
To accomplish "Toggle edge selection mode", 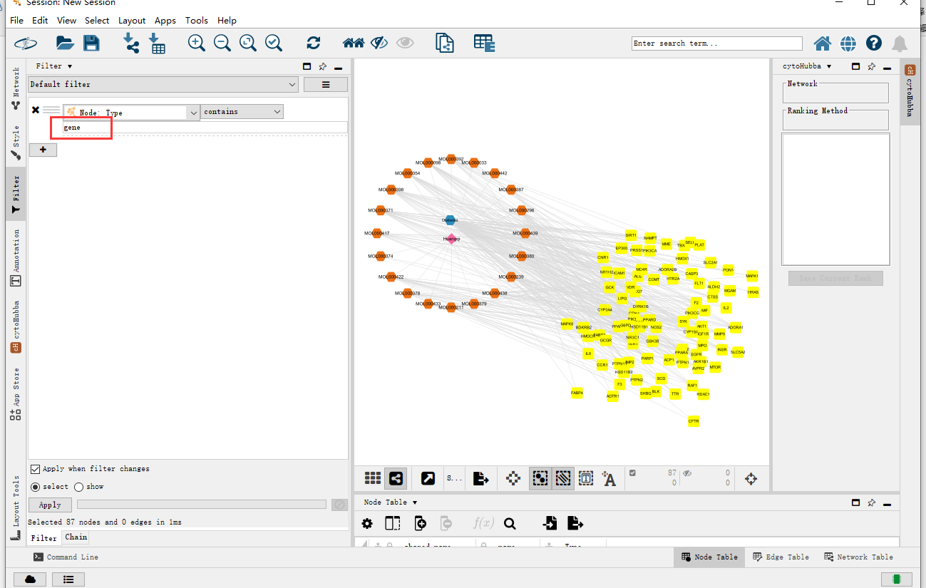I will [x=563, y=478].
